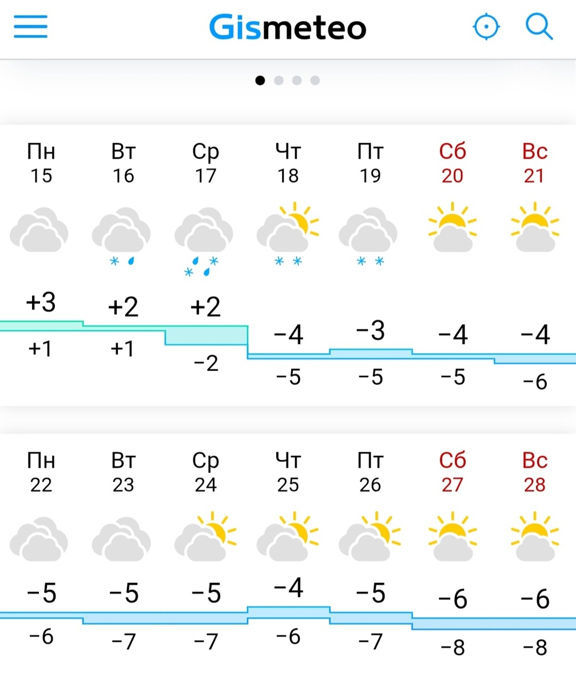Open search with the magnifier icon

coord(538,26)
